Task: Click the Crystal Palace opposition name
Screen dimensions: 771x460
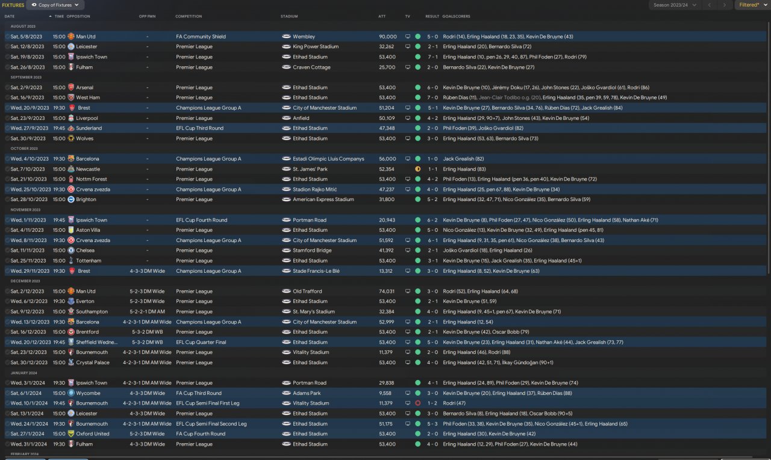Action: pos(93,362)
